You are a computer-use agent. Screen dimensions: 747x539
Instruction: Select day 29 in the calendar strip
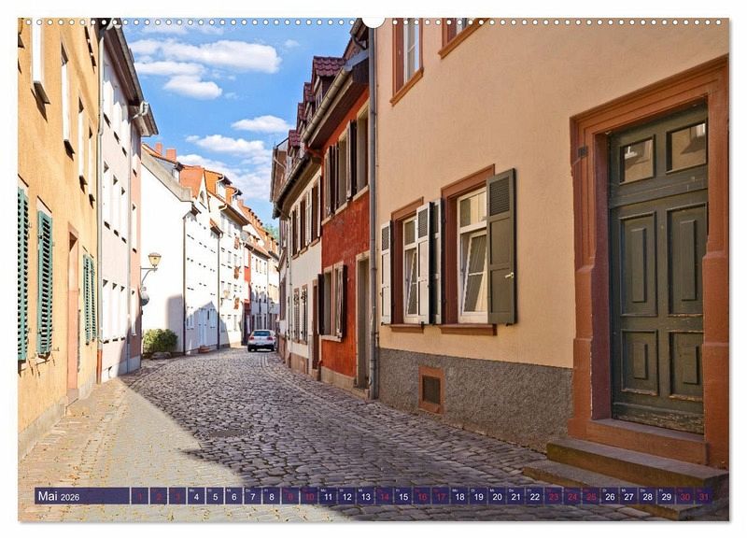coord(667,496)
